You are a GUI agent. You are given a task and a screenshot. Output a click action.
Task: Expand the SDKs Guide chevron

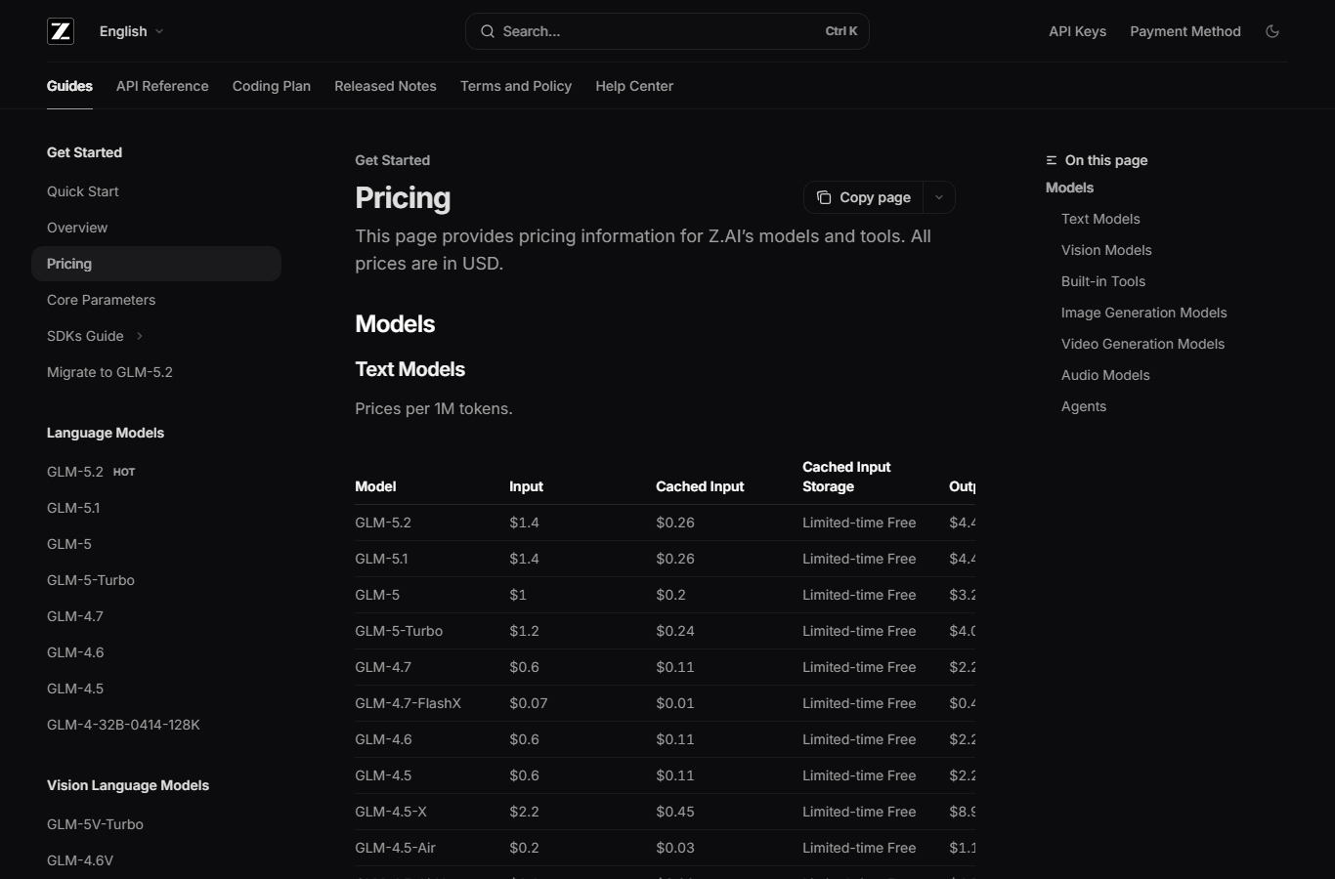pyautogui.click(x=140, y=336)
